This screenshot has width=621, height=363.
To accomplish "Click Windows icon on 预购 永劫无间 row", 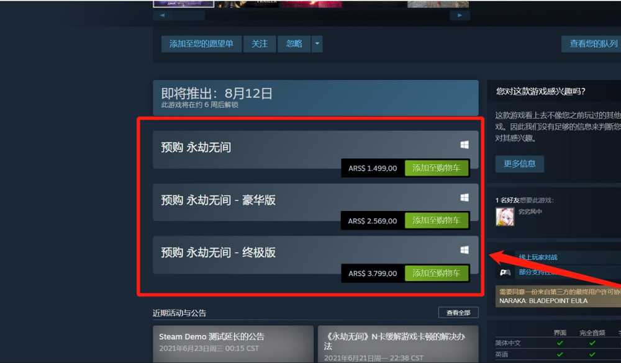I will (x=465, y=145).
